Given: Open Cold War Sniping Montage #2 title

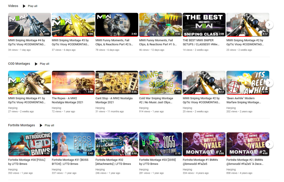Looking at the screenshot, I should click(156, 100).
